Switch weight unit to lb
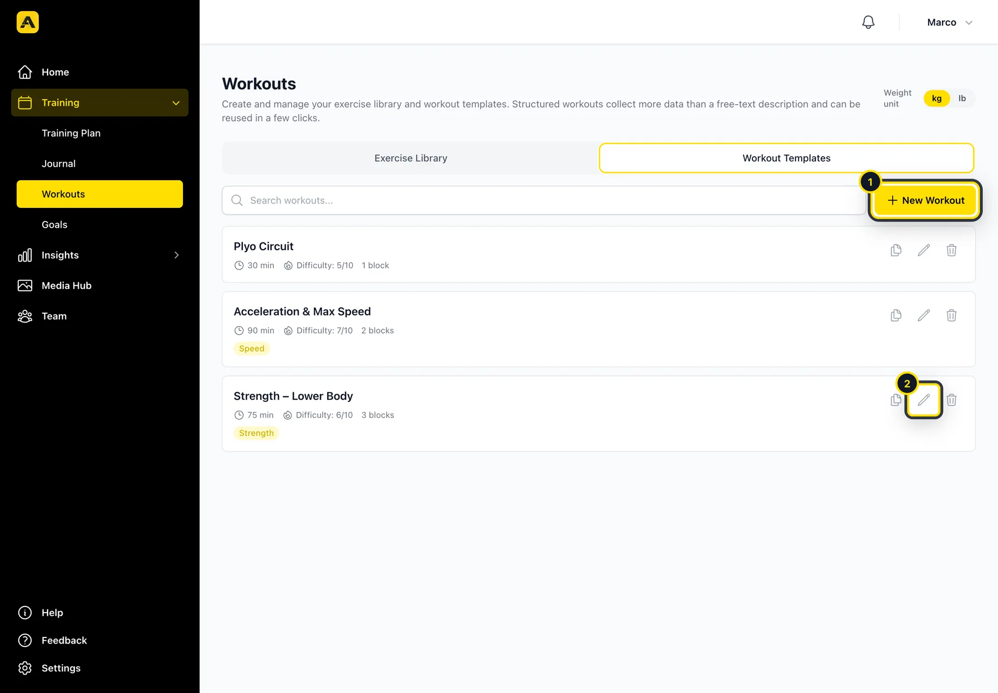998x693 pixels. pyautogui.click(x=962, y=98)
